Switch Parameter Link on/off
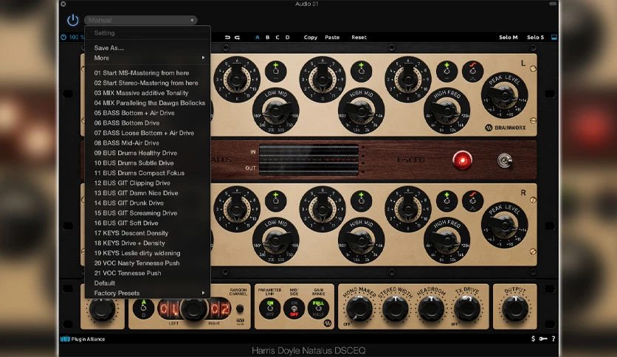Viewport: 617px width, 357px height. (x=270, y=308)
